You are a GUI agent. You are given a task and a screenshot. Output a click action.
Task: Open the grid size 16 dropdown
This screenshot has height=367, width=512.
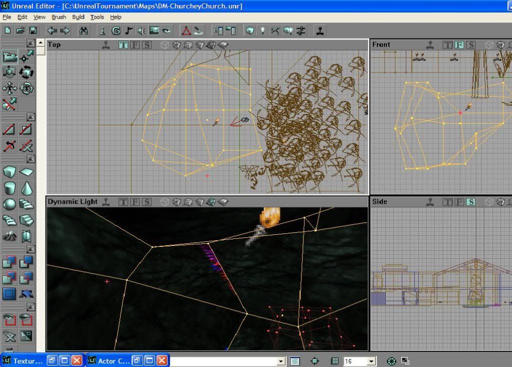(x=371, y=361)
